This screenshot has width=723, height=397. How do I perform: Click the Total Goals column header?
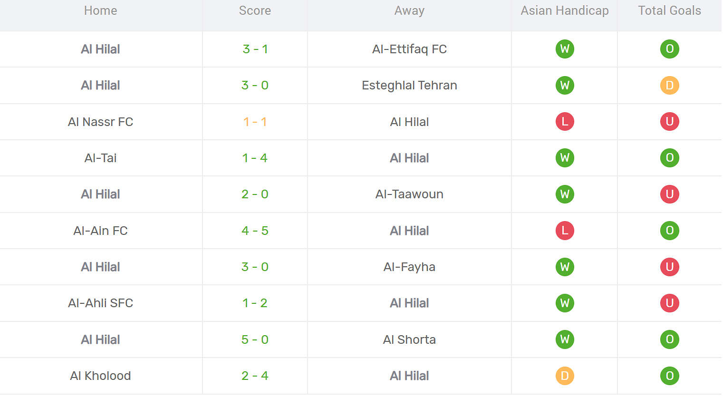(x=669, y=11)
